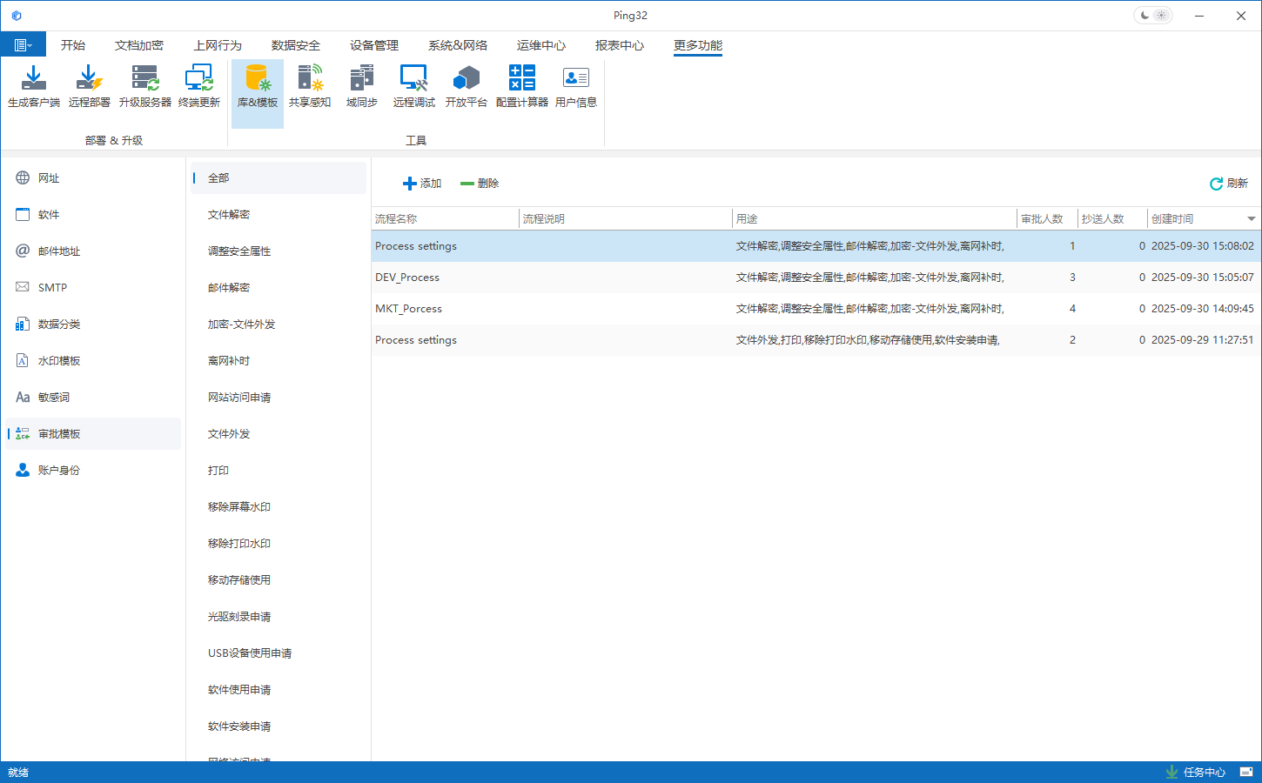1262x783 pixels.
Task: Open the 配置计算器 tool
Action: tap(521, 86)
